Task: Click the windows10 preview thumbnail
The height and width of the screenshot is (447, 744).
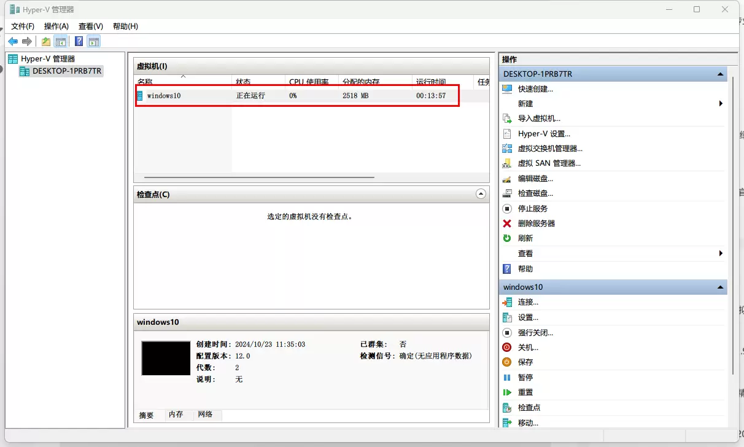Action: click(x=166, y=358)
